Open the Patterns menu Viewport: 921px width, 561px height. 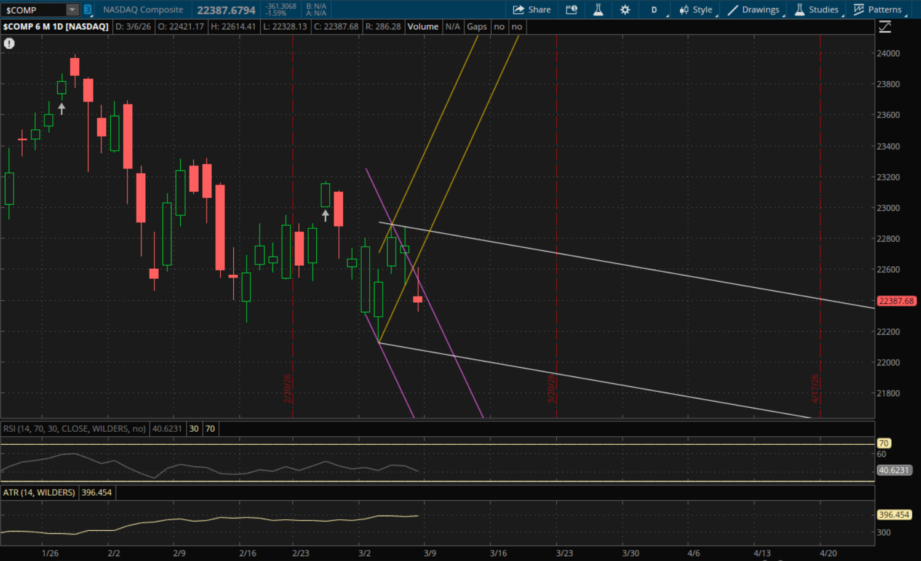coord(878,10)
